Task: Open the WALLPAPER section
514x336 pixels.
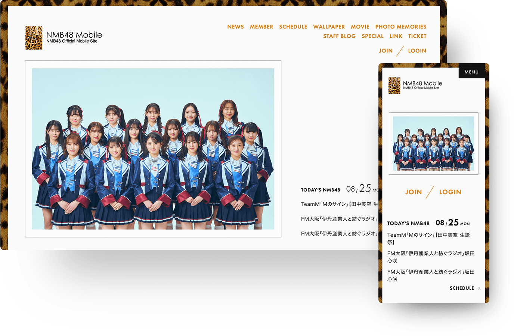Action: [x=329, y=27]
